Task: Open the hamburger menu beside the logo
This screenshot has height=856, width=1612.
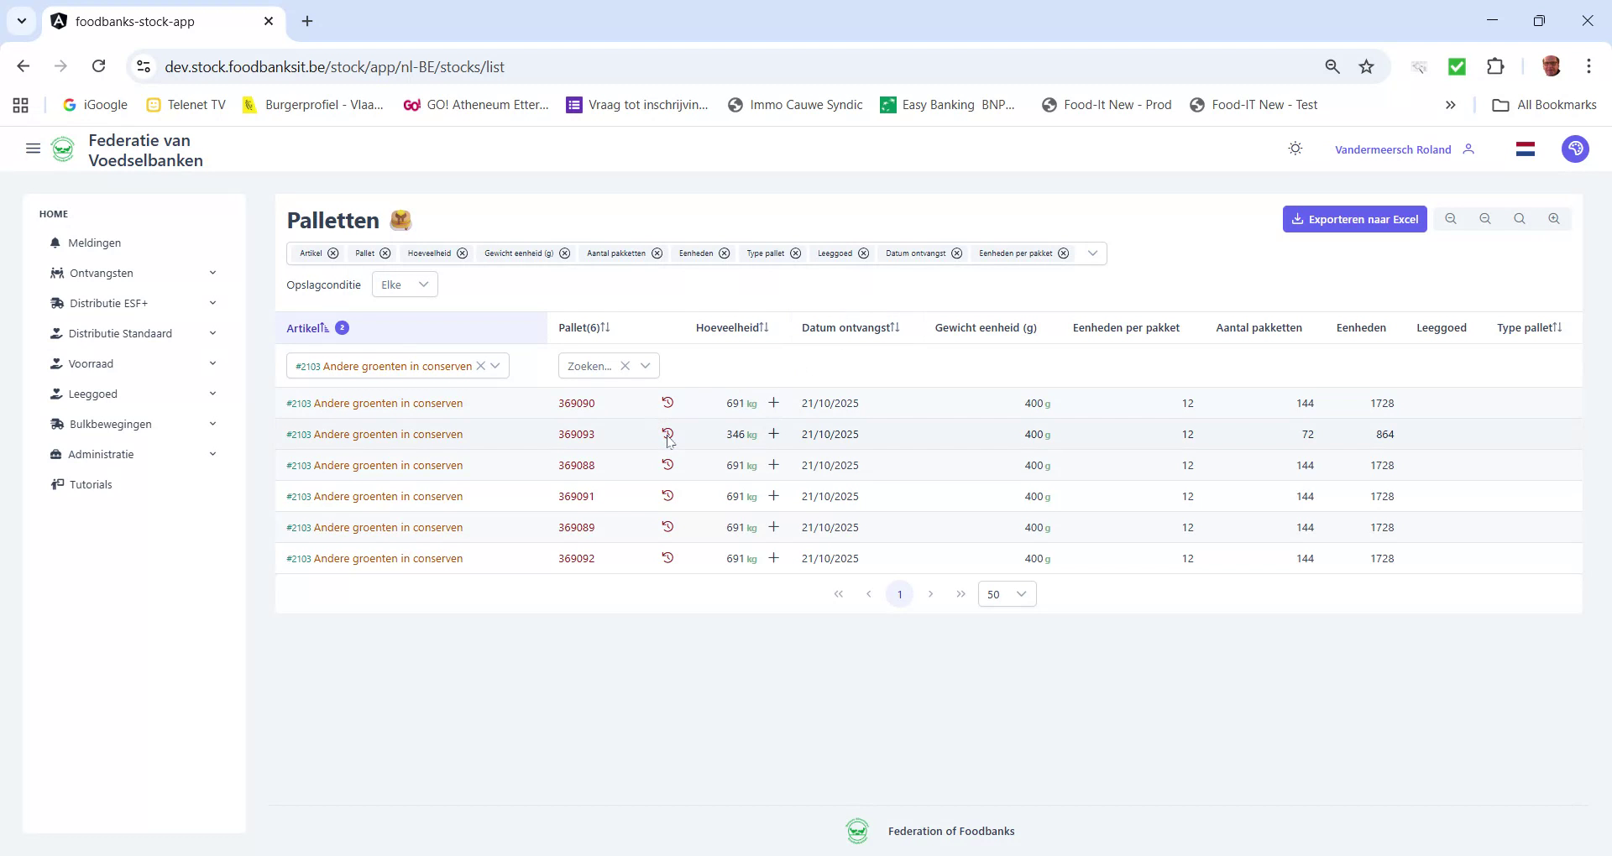Action: click(x=33, y=148)
